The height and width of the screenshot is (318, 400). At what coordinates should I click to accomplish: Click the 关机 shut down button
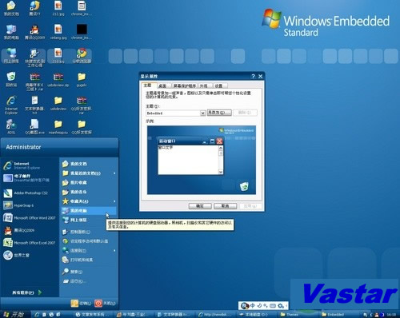(x=105, y=303)
